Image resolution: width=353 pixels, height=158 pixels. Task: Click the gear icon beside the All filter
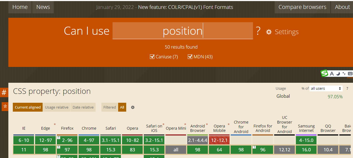pos(133,107)
